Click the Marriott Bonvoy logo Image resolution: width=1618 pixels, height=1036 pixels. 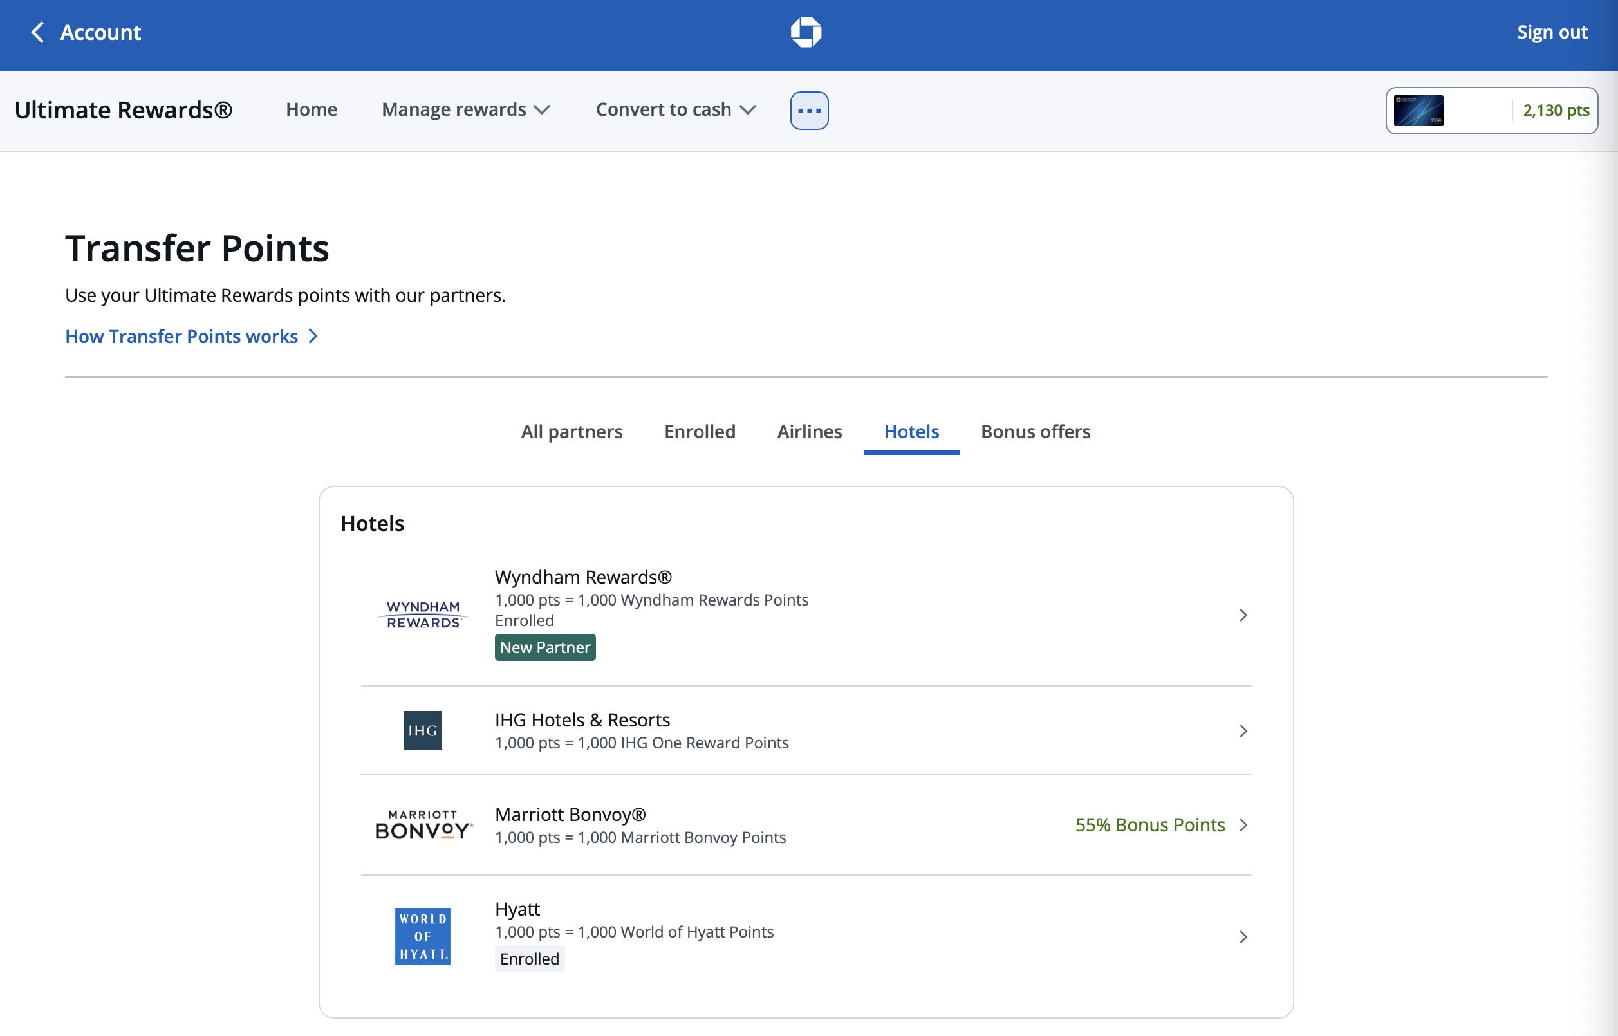[x=423, y=825]
